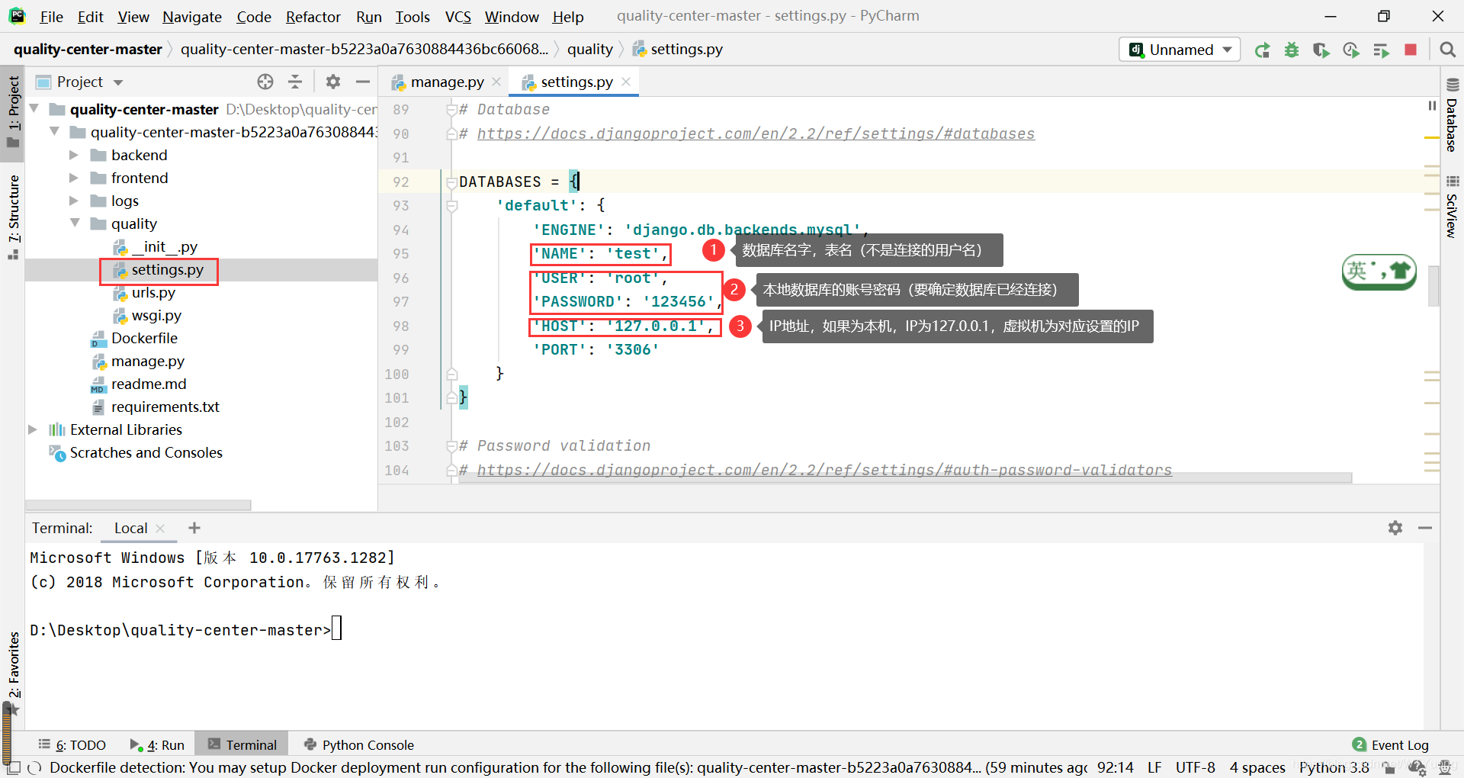Viewport: 1464px width, 778px height.
Task: Collapse the quality folder
Action: click(x=75, y=223)
